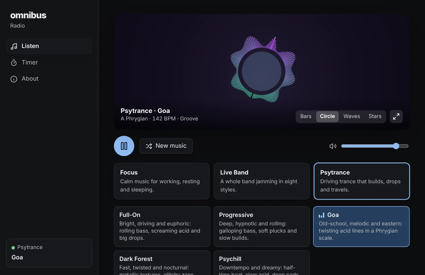Screen dimensions: 425x275
Task: Select the Circle visualizer
Action: (x=327, y=116)
